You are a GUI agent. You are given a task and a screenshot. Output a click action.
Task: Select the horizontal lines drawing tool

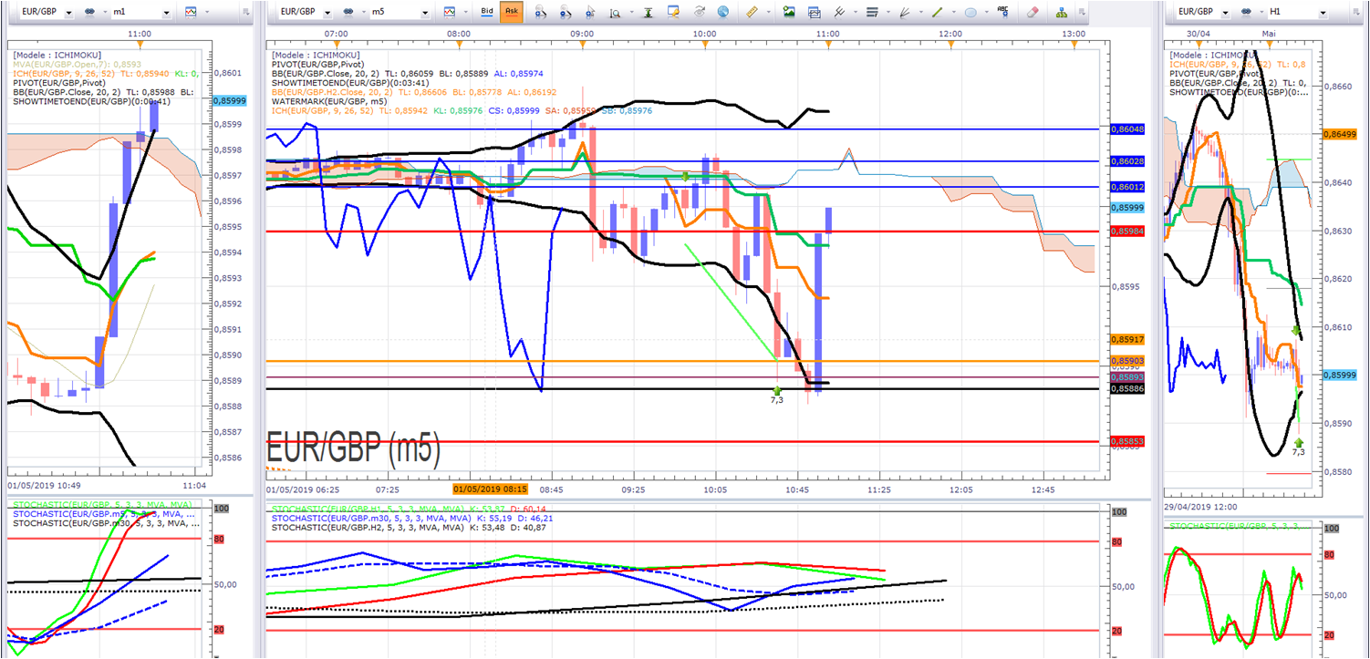(871, 13)
